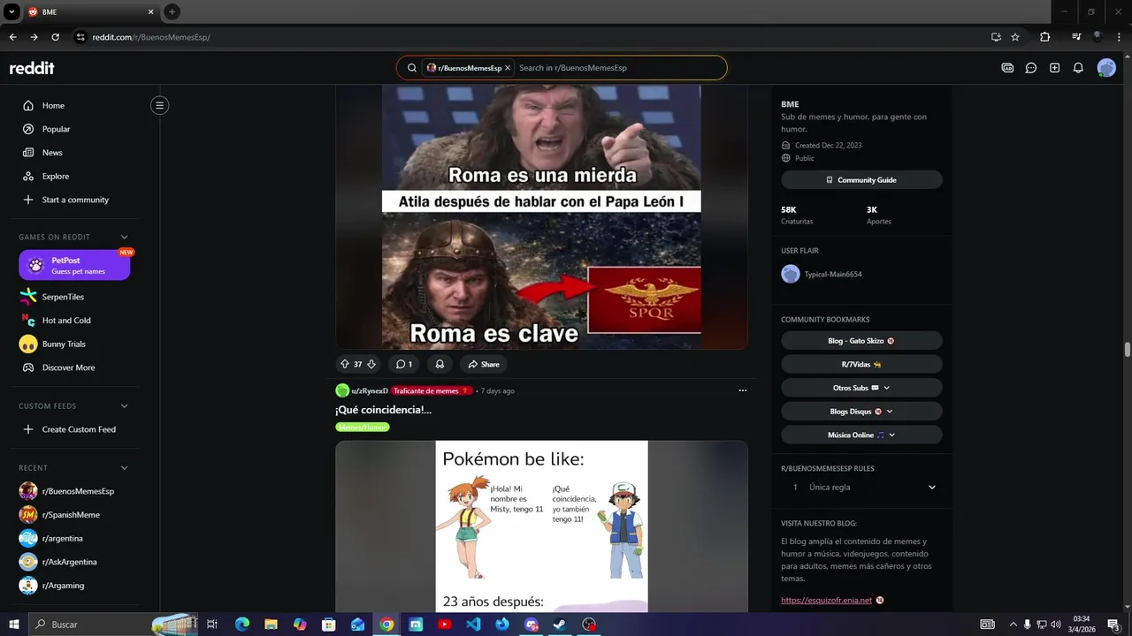Open the Blog - Gato Skizo bookmark
The image size is (1132, 636).
click(x=861, y=341)
